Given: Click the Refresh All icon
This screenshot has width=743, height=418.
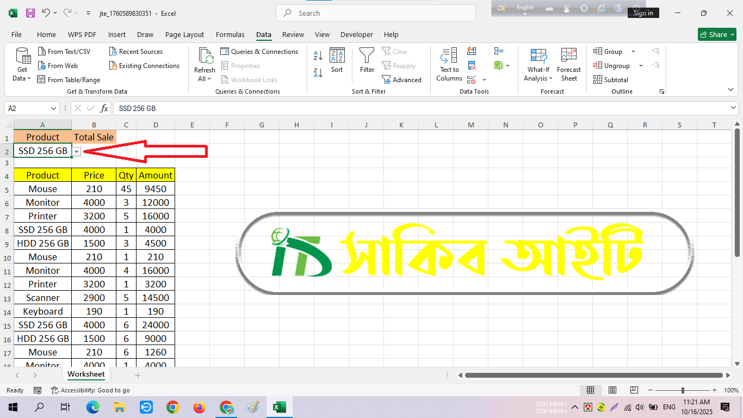Looking at the screenshot, I should 205,64.
